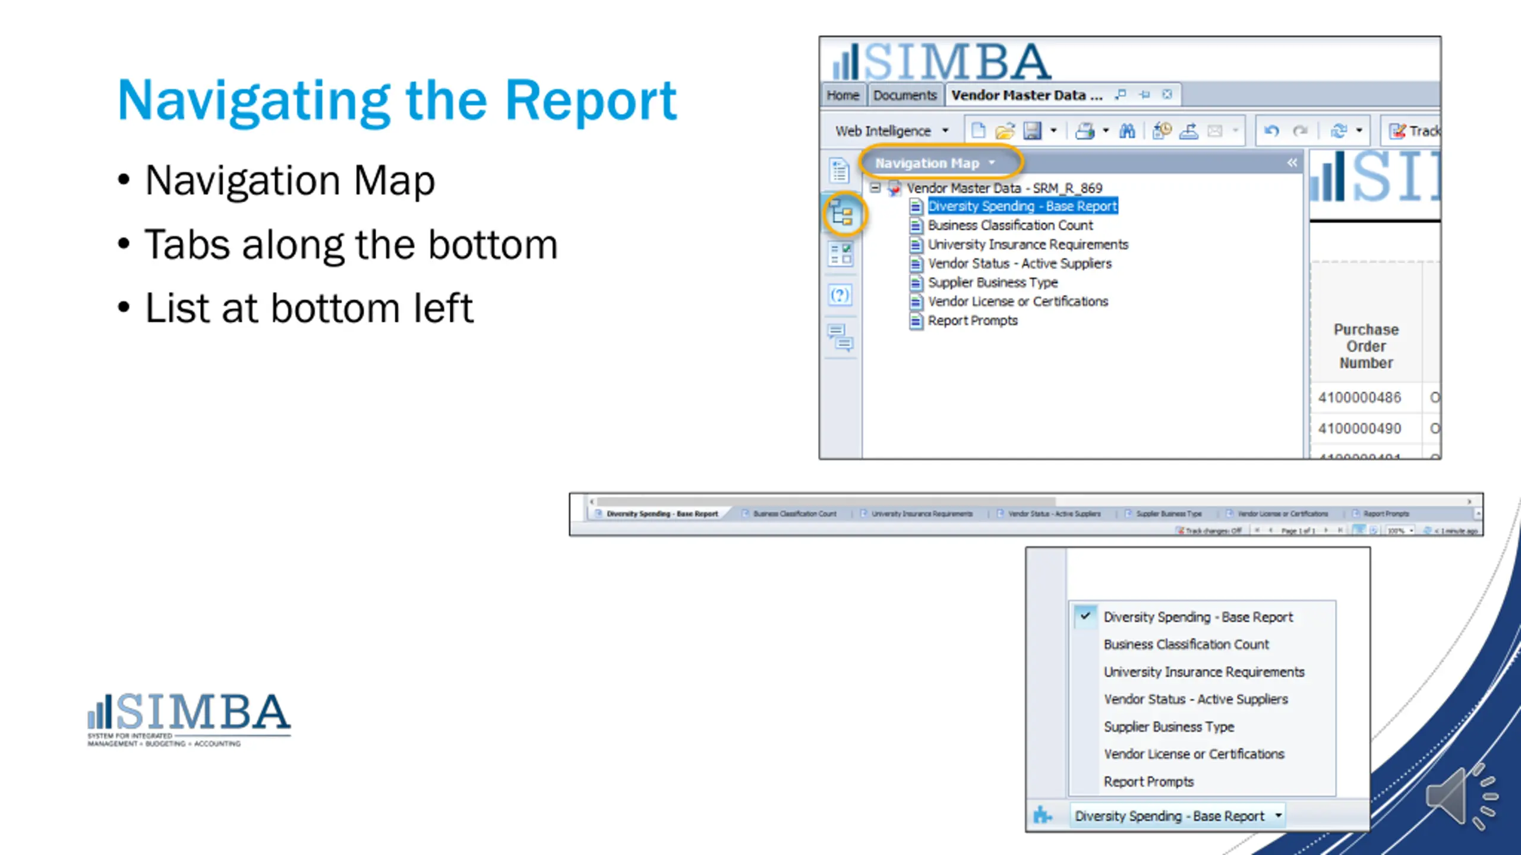Viewport: 1521px width, 855px height.
Task: Click the Print icon in toolbar
Action: [x=1085, y=131]
